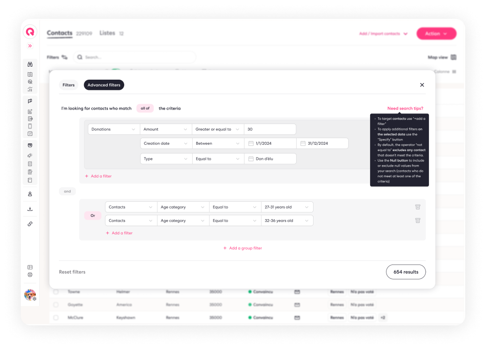This screenshot has height=348, width=486.
Task: Open the 32-36 years old value dropdown
Action: click(x=287, y=221)
